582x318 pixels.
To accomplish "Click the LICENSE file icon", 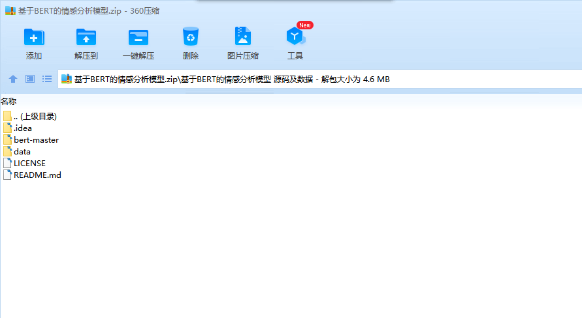I will coord(7,164).
